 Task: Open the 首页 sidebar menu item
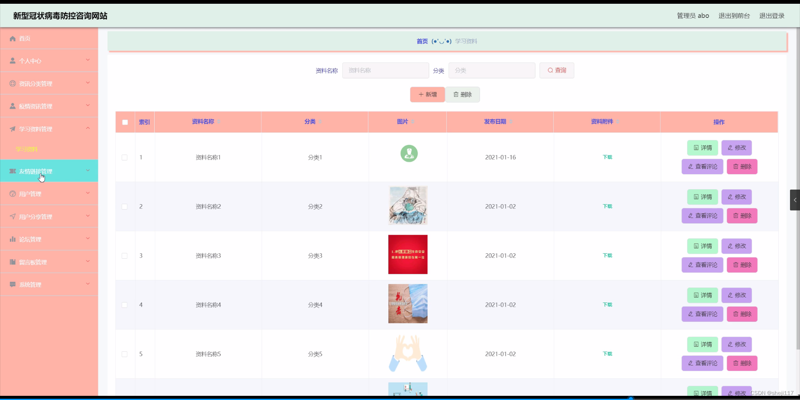coord(49,38)
